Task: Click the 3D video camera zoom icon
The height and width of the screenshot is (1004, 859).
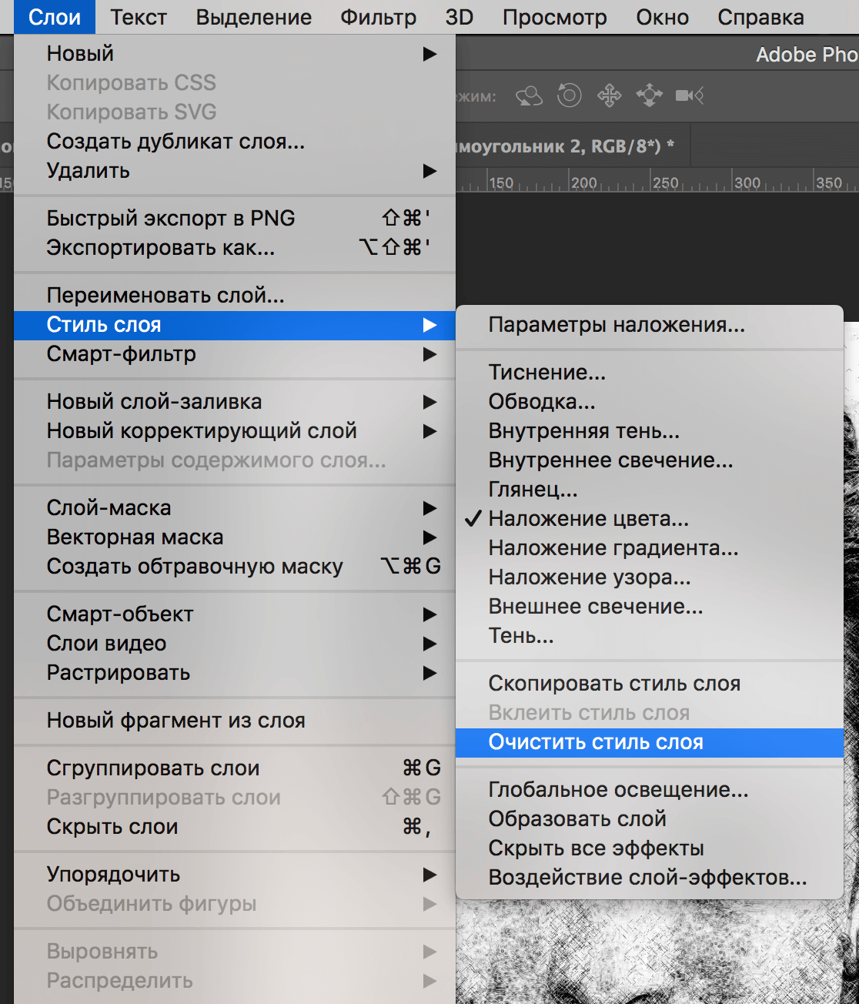Action: (x=689, y=95)
